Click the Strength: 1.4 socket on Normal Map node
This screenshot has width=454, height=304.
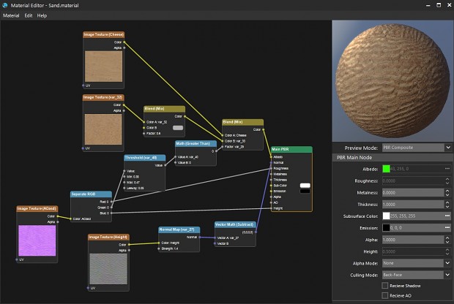pyautogui.click(x=159, y=248)
